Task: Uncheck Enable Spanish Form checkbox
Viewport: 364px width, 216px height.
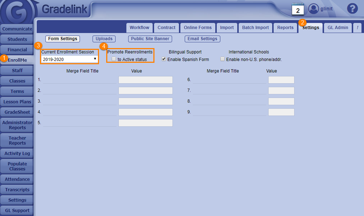Action: (164, 59)
